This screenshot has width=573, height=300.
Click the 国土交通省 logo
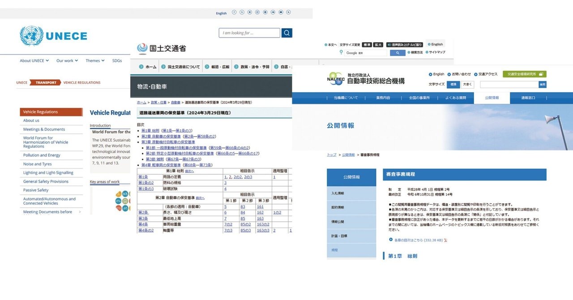click(x=162, y=48)
